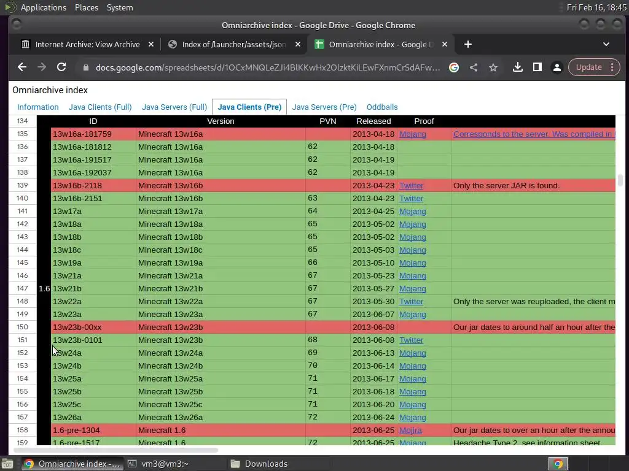Open Chrome downloads icon in toolbar
The image size is (629, 471).
(x=517, y=67)
